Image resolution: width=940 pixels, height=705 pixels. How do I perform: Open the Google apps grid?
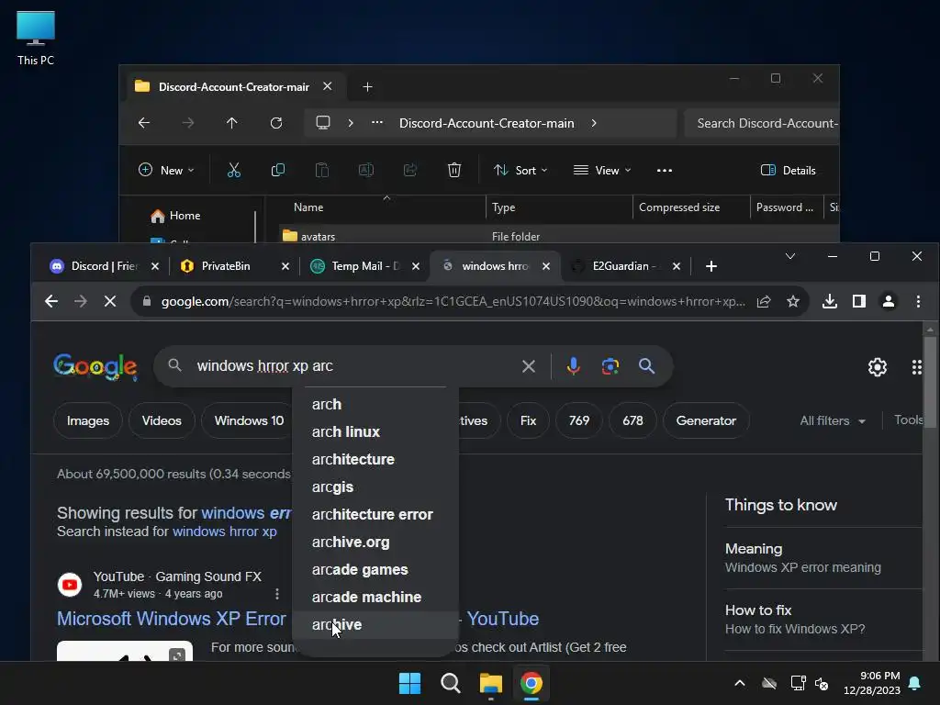tap(917, 367)
